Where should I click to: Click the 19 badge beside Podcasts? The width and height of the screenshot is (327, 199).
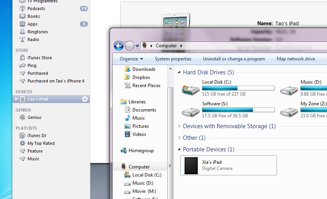(84, 9)
